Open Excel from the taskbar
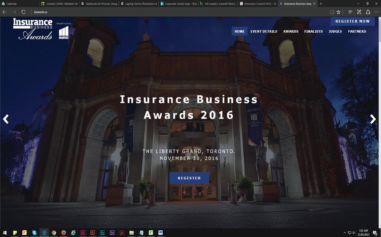This screenshot has height=237, width=381. coord(151,233)
